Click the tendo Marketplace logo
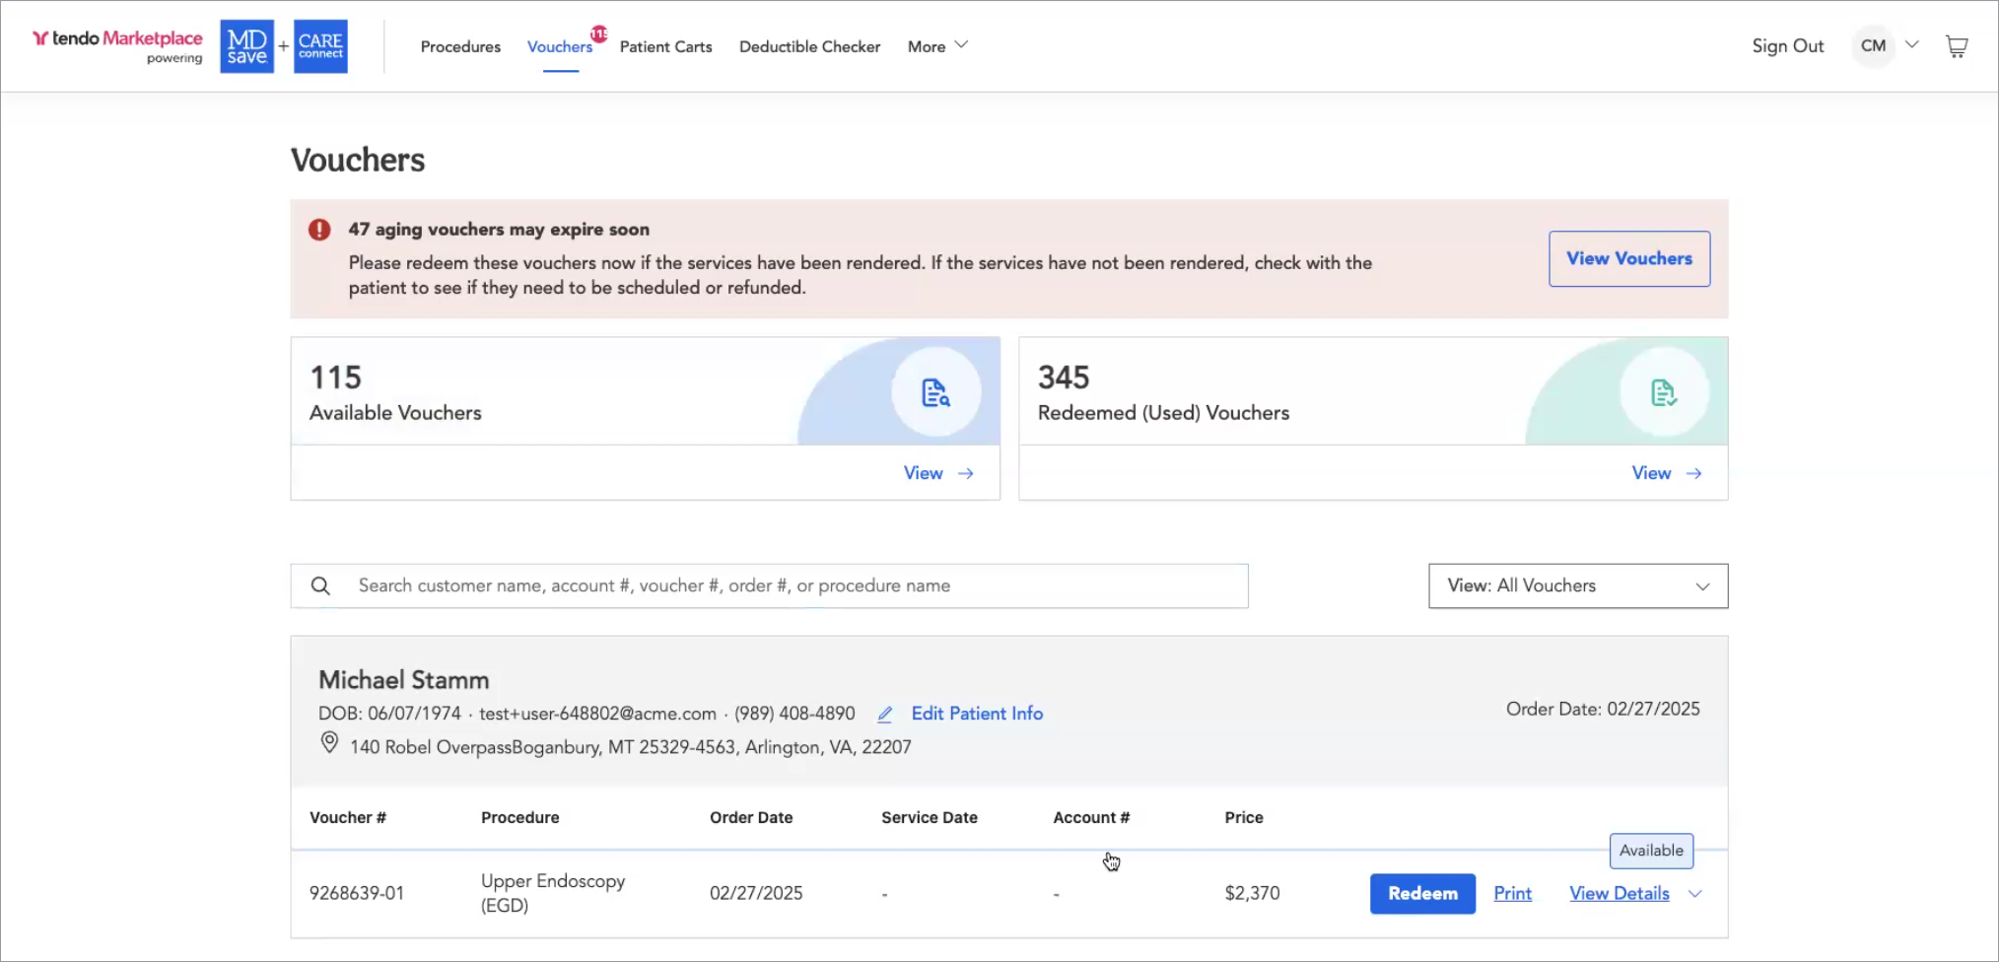Image resolution: width=1999 pixels, height=962 pixels. click(117, 39)
